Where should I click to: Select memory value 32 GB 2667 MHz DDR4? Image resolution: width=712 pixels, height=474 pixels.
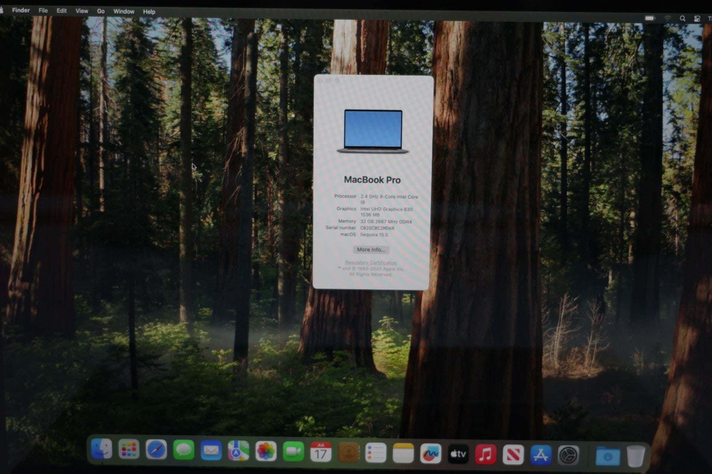click(x=386, y=221)
